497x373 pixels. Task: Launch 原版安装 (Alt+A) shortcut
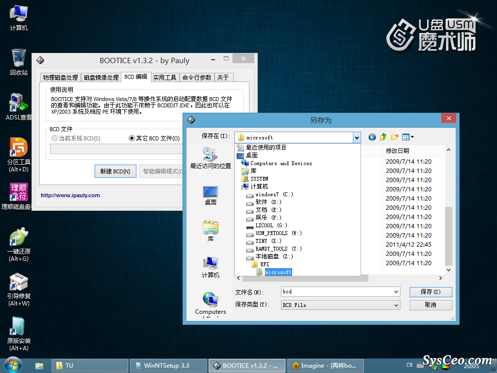pyautogui.click(x=19, y=334)
